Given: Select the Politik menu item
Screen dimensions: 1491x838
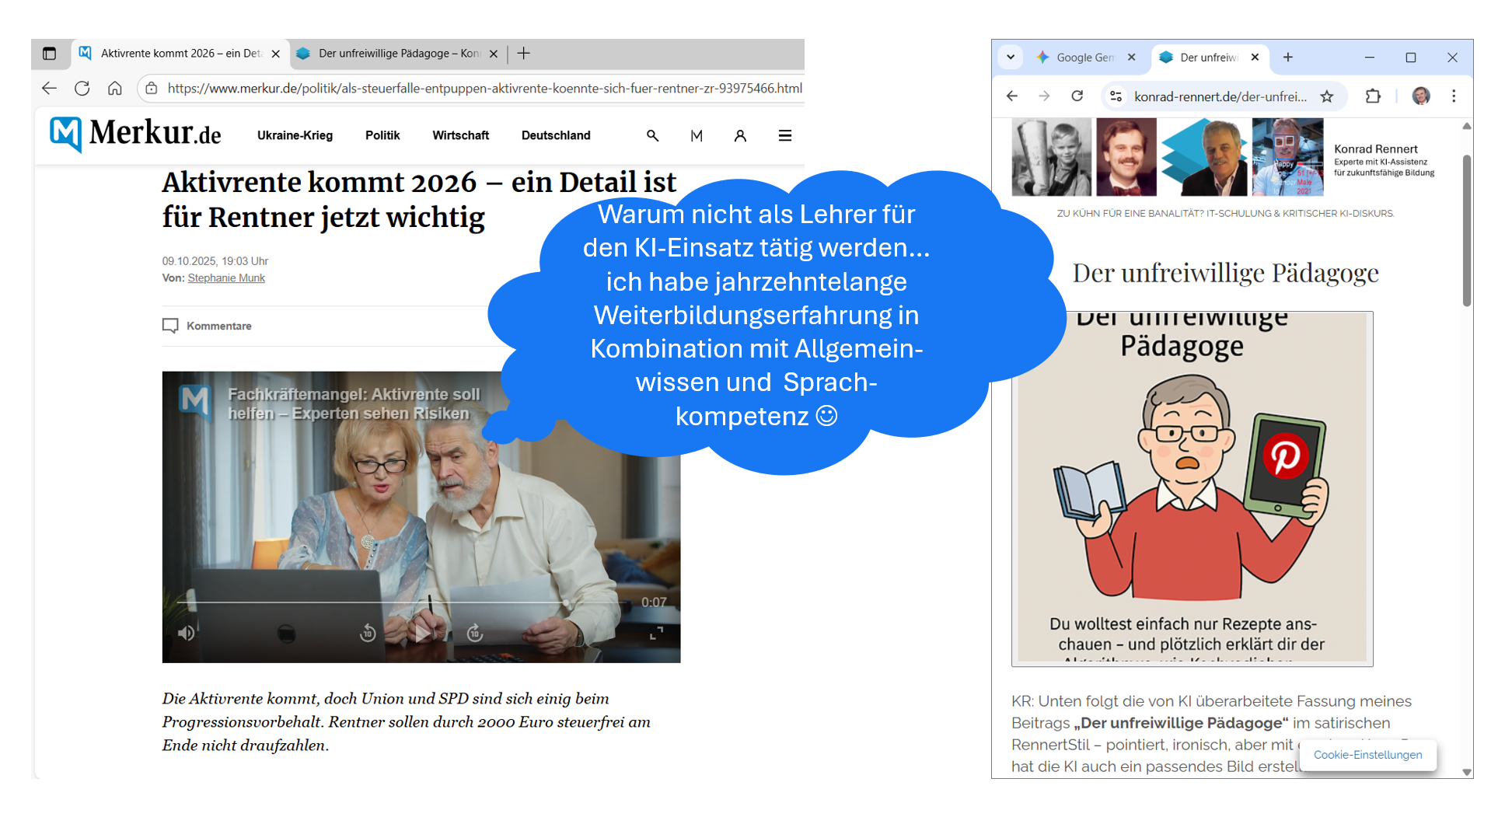Looking at the screenshot, I should 382,136.
